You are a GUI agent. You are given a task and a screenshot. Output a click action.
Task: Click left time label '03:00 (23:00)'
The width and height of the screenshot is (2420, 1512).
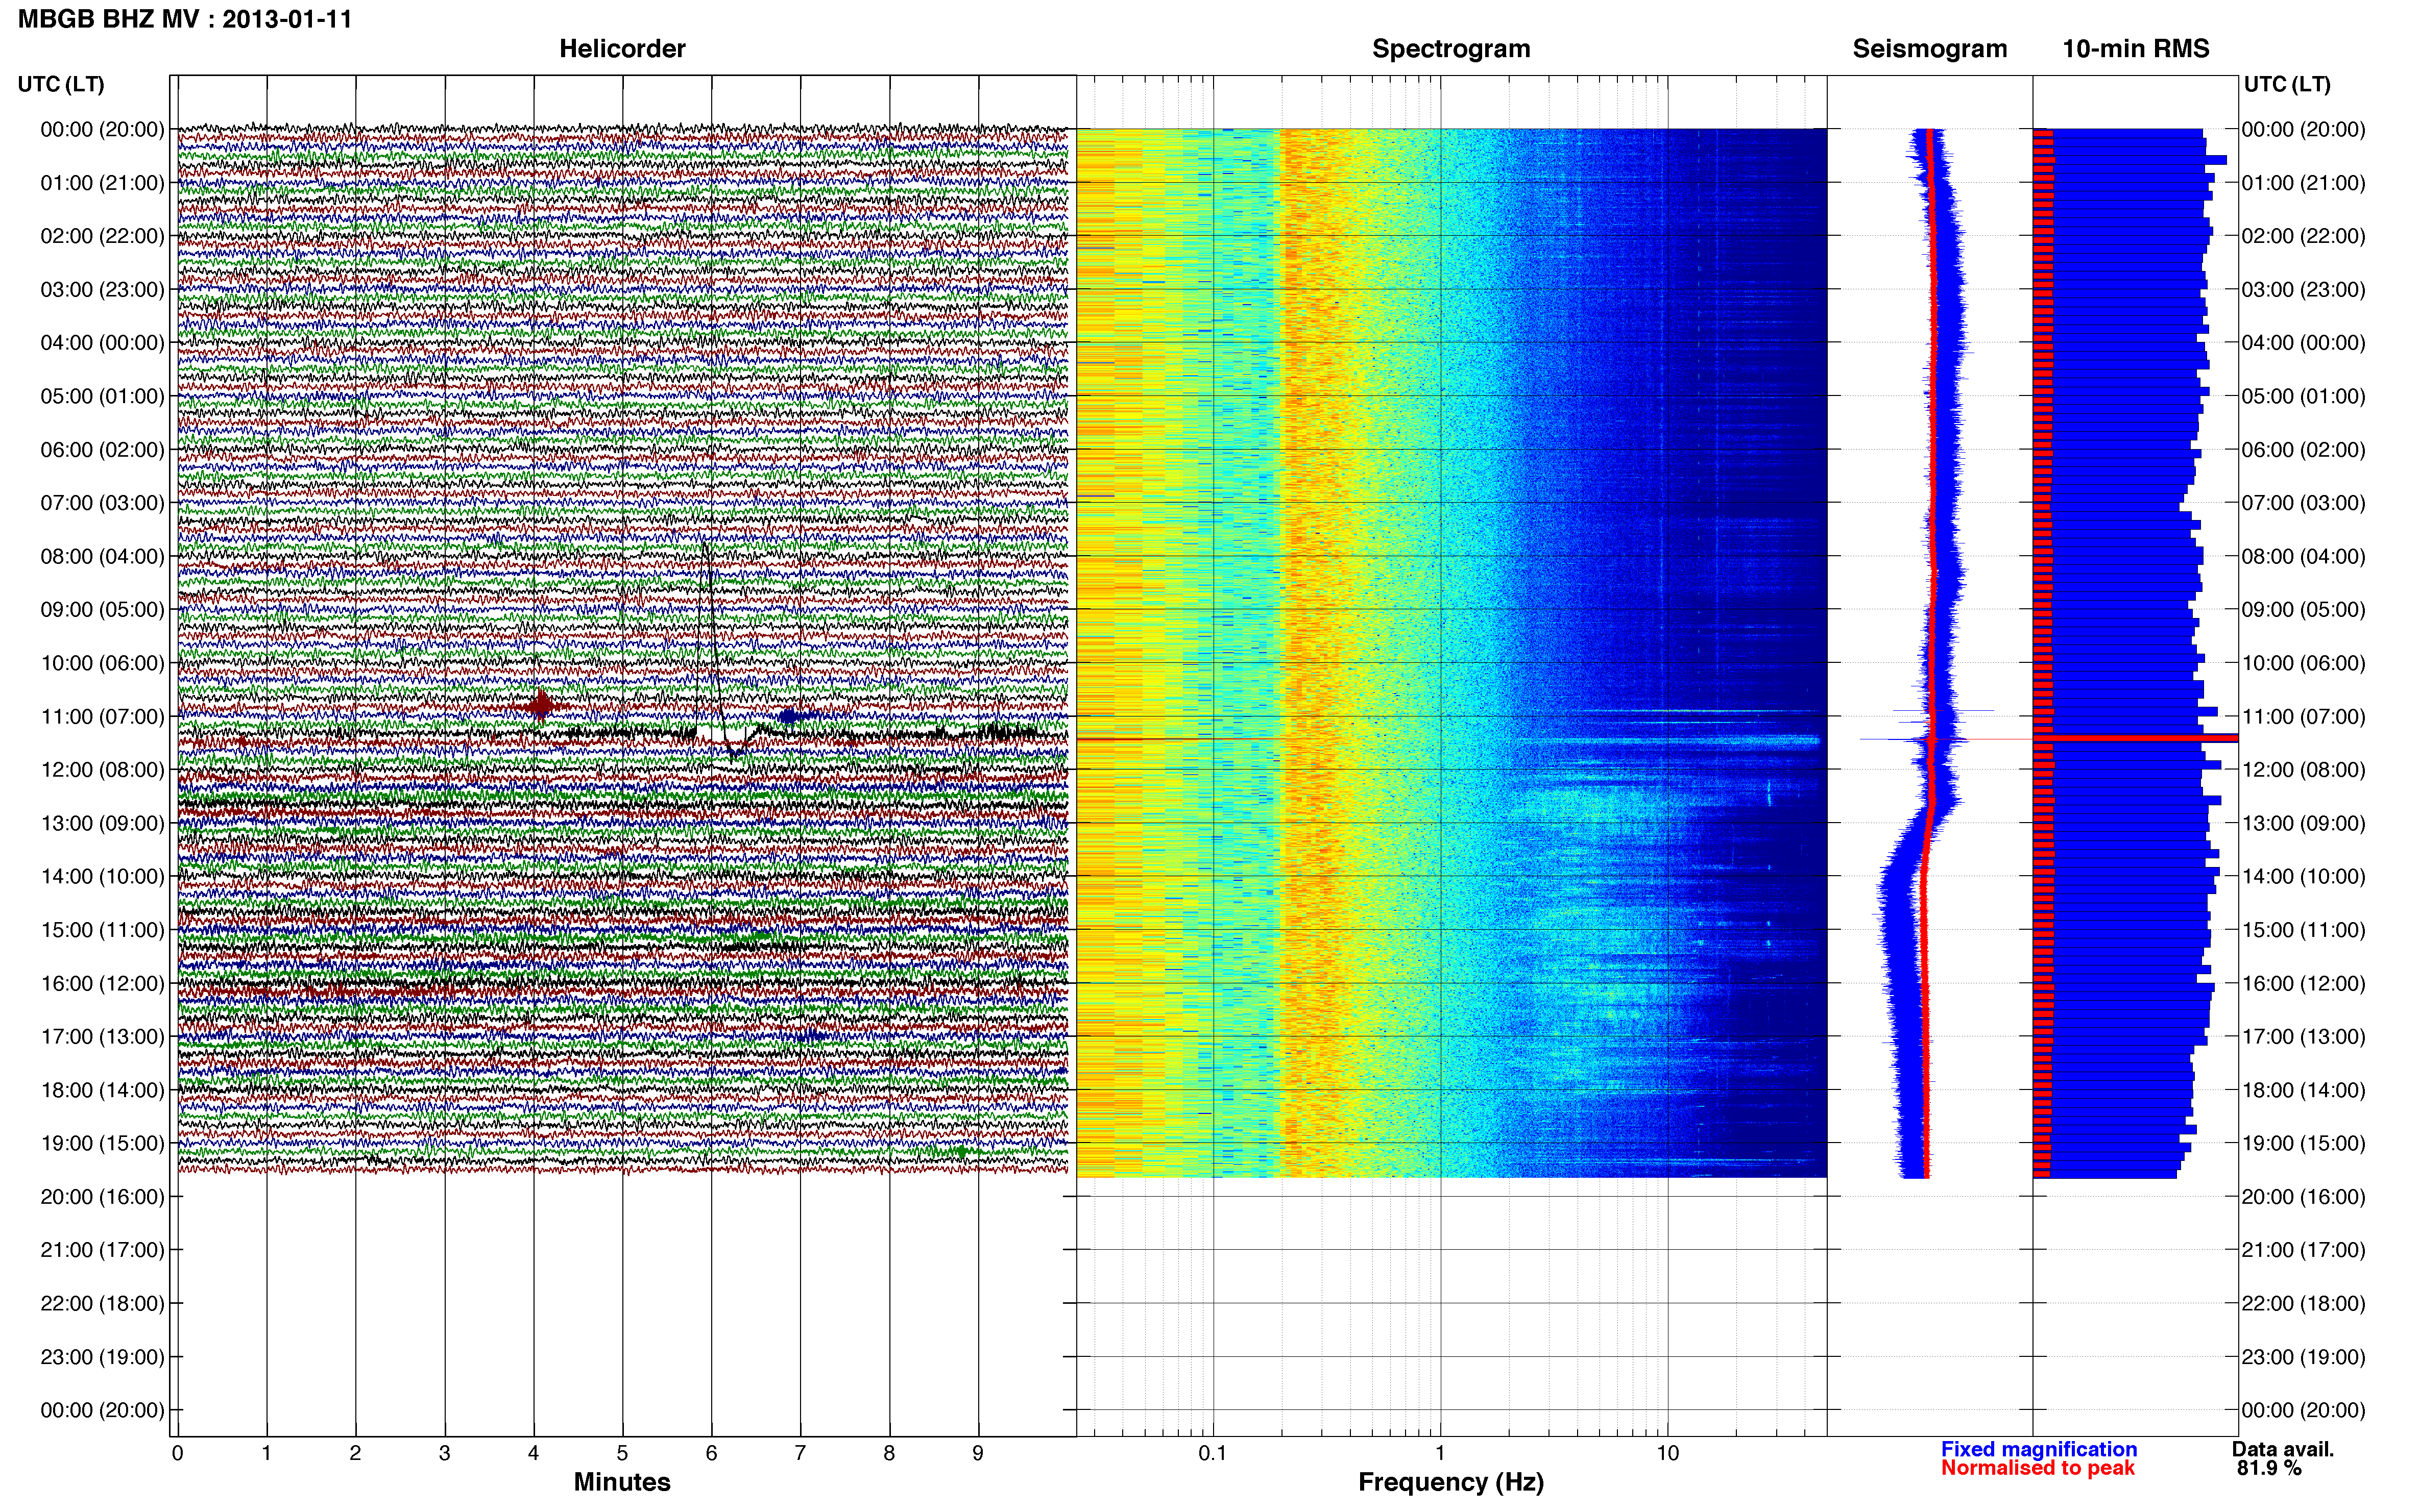[102, 290]
